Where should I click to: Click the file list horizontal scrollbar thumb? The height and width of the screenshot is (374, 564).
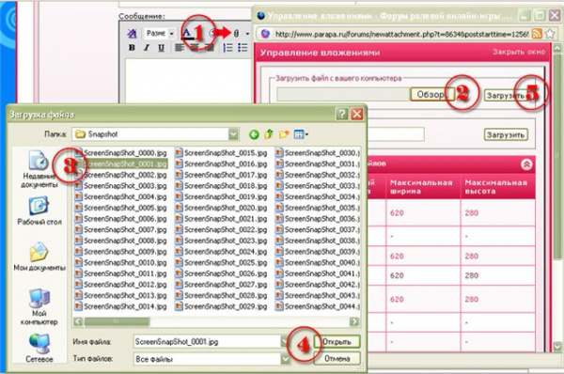[x=117, y=321]
